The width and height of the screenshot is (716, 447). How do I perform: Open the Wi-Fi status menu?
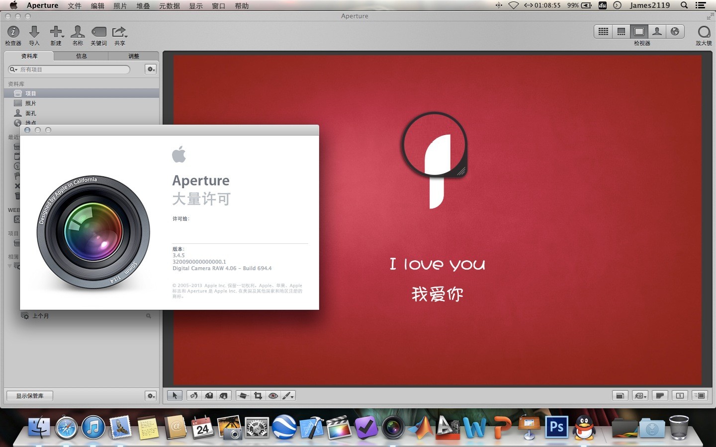point(514,5)
